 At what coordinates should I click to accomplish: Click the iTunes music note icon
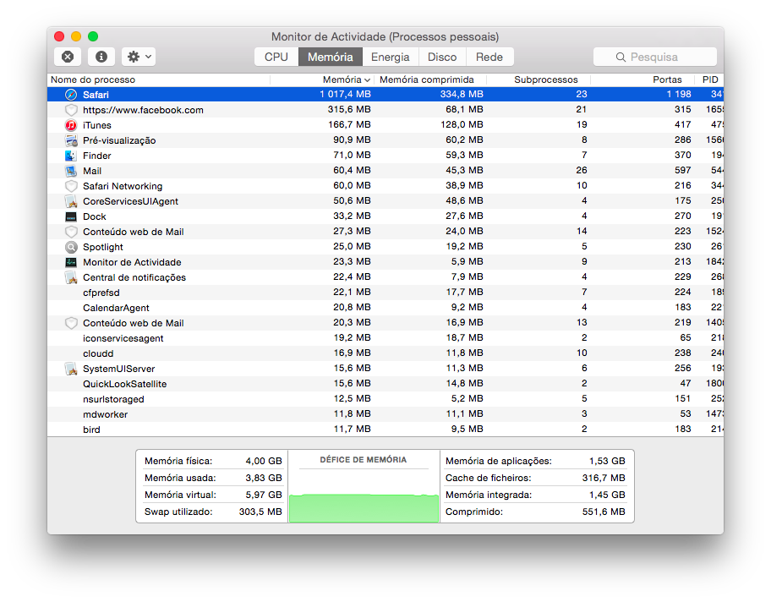(71, 125)
